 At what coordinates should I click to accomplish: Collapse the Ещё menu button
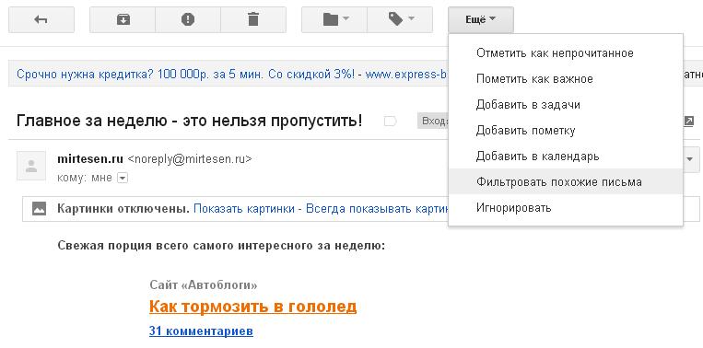click(x=481, y=19)
